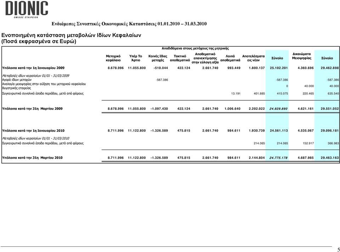Select row label 'Υπόλοιπα κατά την 31η Μαρτίου 2009'
Image resolution: width=340 pixels, height=252 pixels.
(x=32, y=109)
